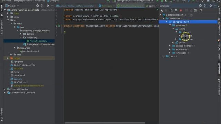Collapse the src folder
The height and width of the screenshot is (124, 221).
[8, 20]
